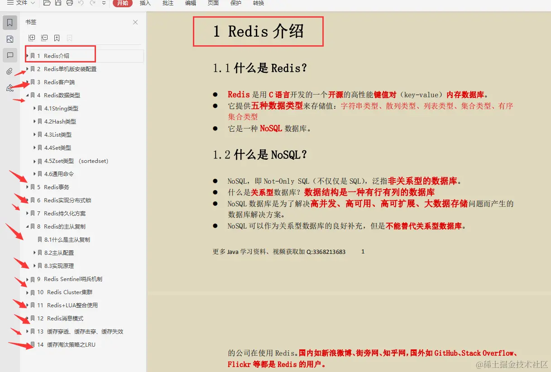
Task: Close the 书签 panel
Action: pyautogui.click(x=135, y=22)
